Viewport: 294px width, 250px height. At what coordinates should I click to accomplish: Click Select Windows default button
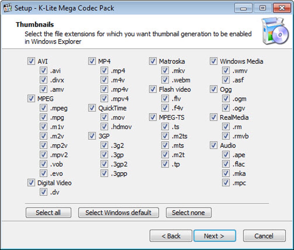[x=118, y=213]
